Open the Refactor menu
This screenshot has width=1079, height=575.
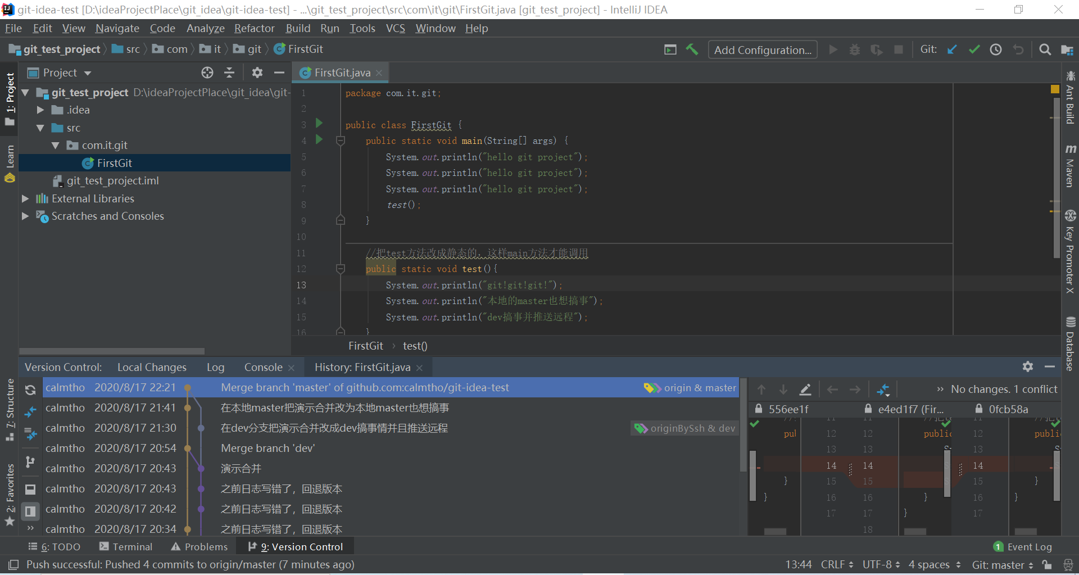254,28
